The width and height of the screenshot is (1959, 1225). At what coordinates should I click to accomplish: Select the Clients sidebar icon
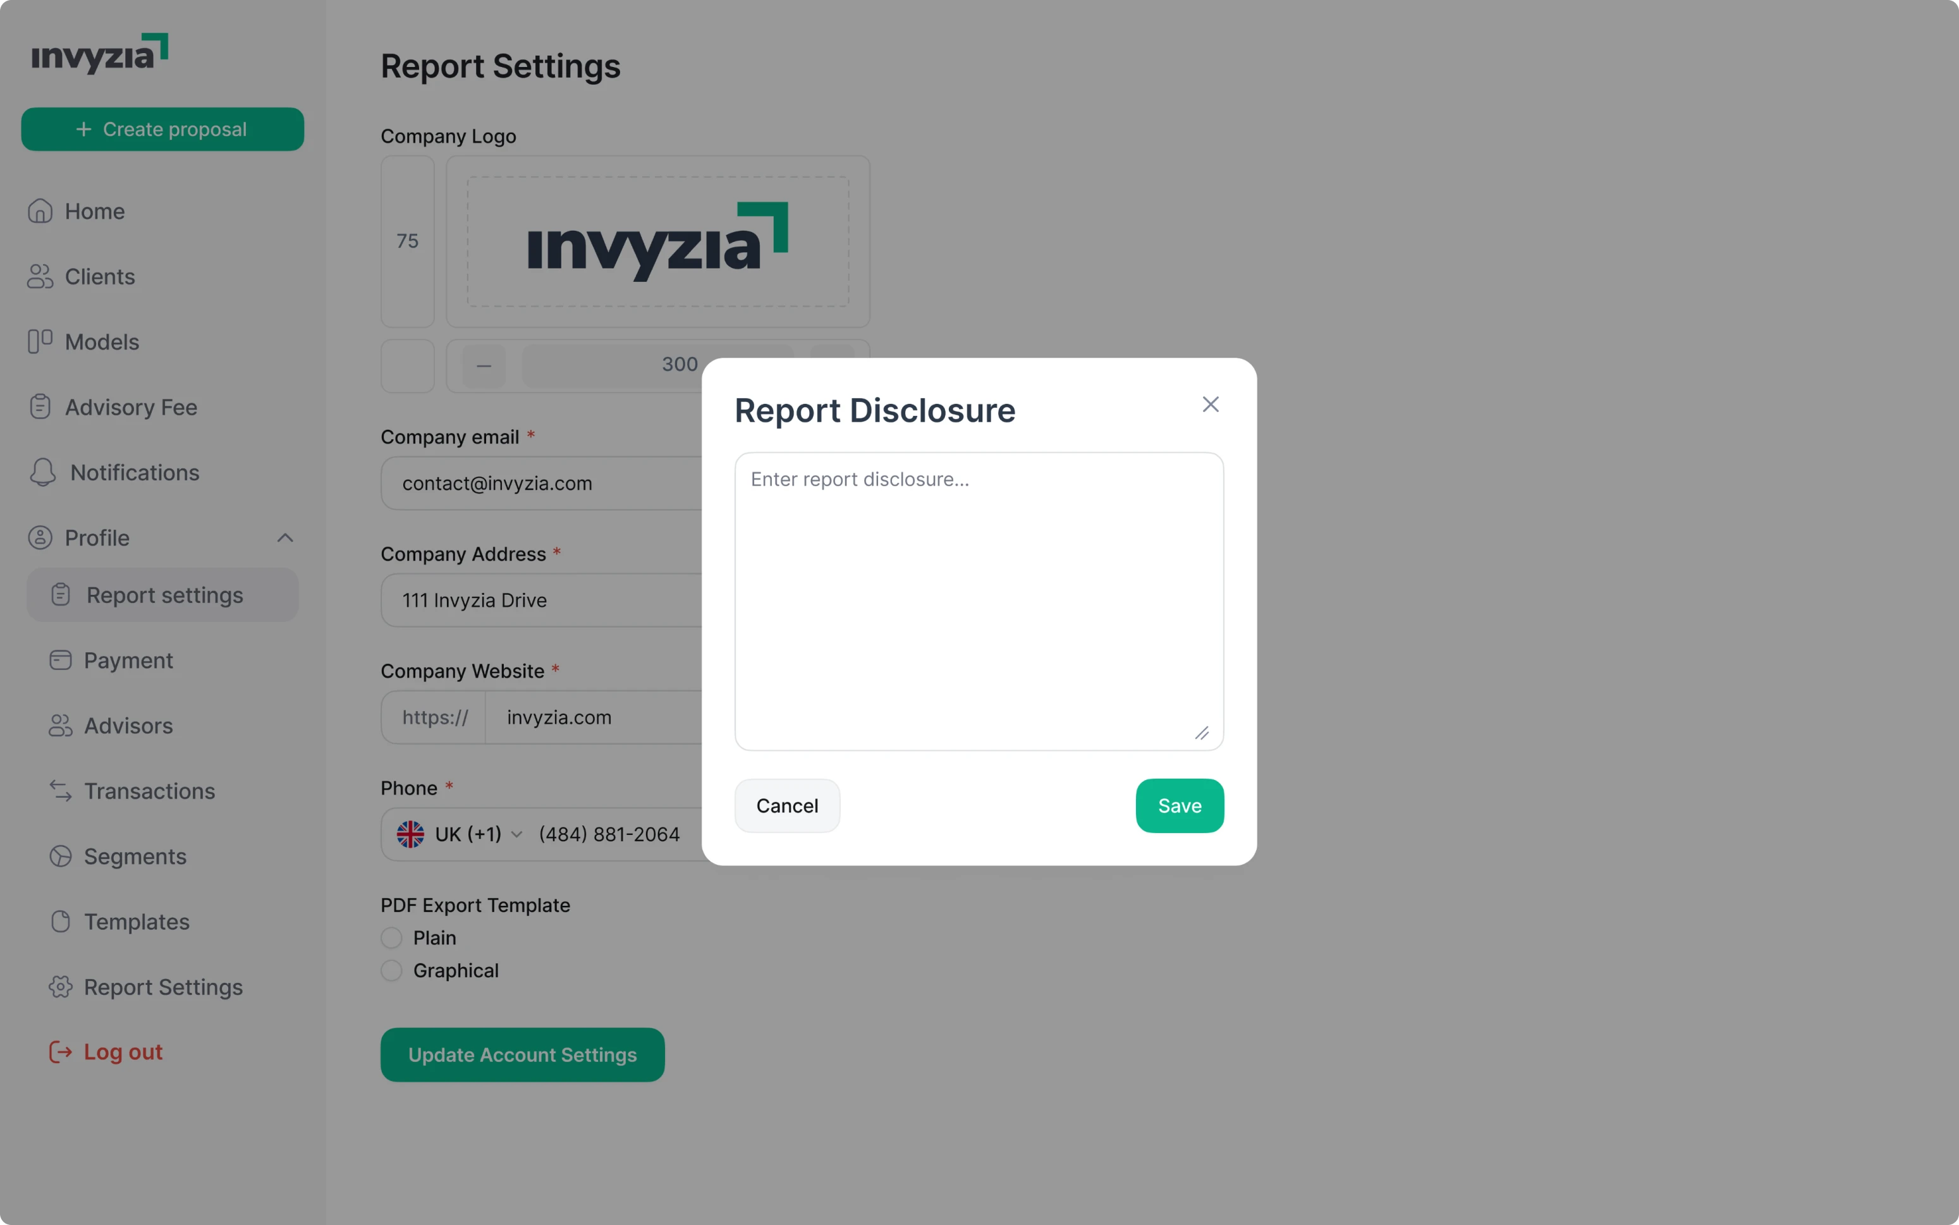(x=40, y=276)
